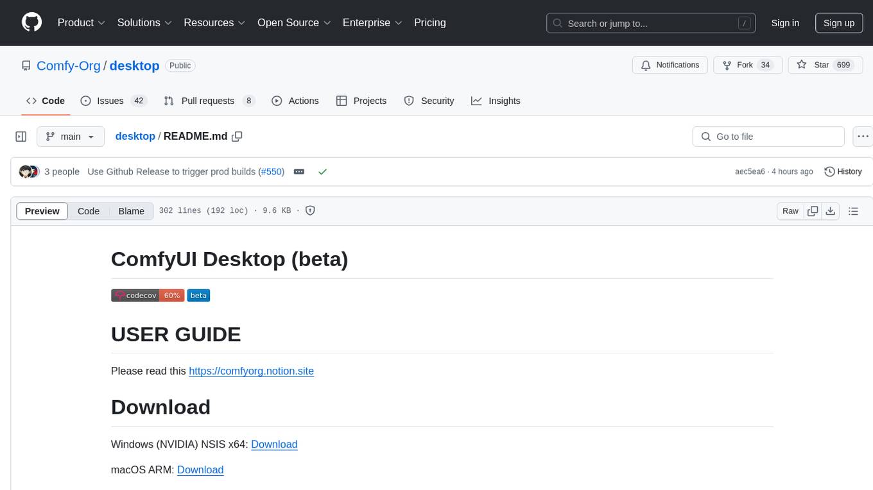Open the comfyorg.notion.site link
This screenshot has height=490, width=873.
click(251, 371)
